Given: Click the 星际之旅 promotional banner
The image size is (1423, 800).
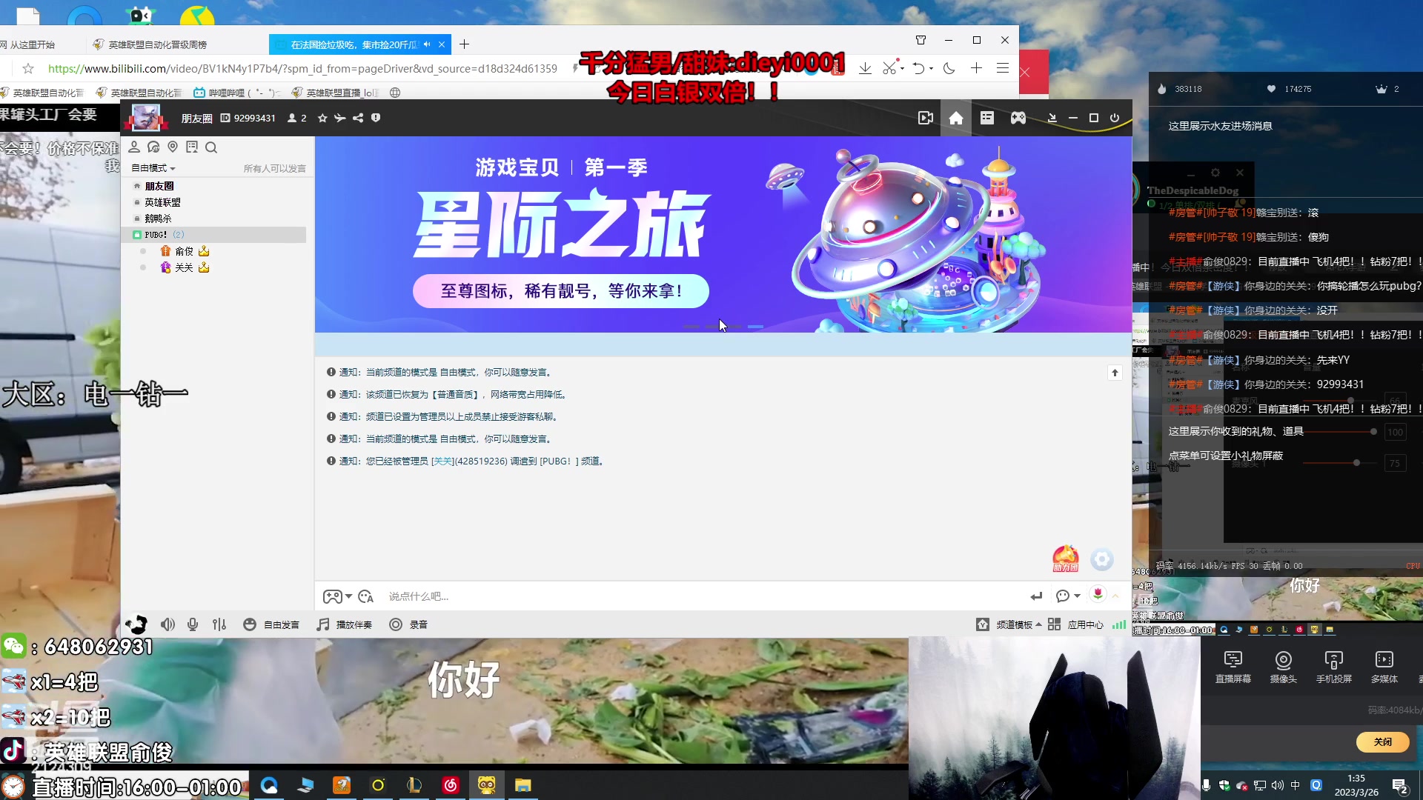Looking at the screenshot, I should click(x=723, y=234).
